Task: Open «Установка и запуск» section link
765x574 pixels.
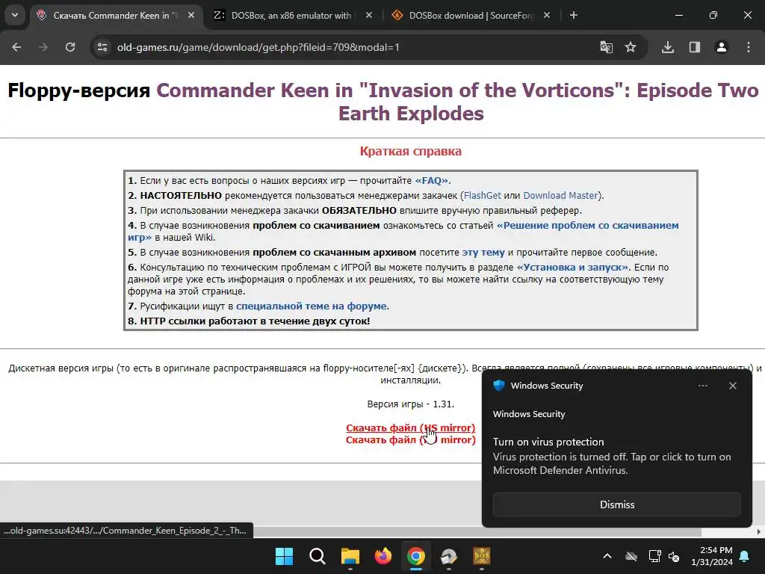Action: (x=573, y=268)
